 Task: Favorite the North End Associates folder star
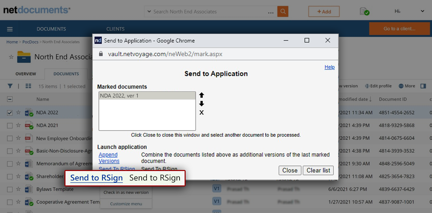click(11, 57)
